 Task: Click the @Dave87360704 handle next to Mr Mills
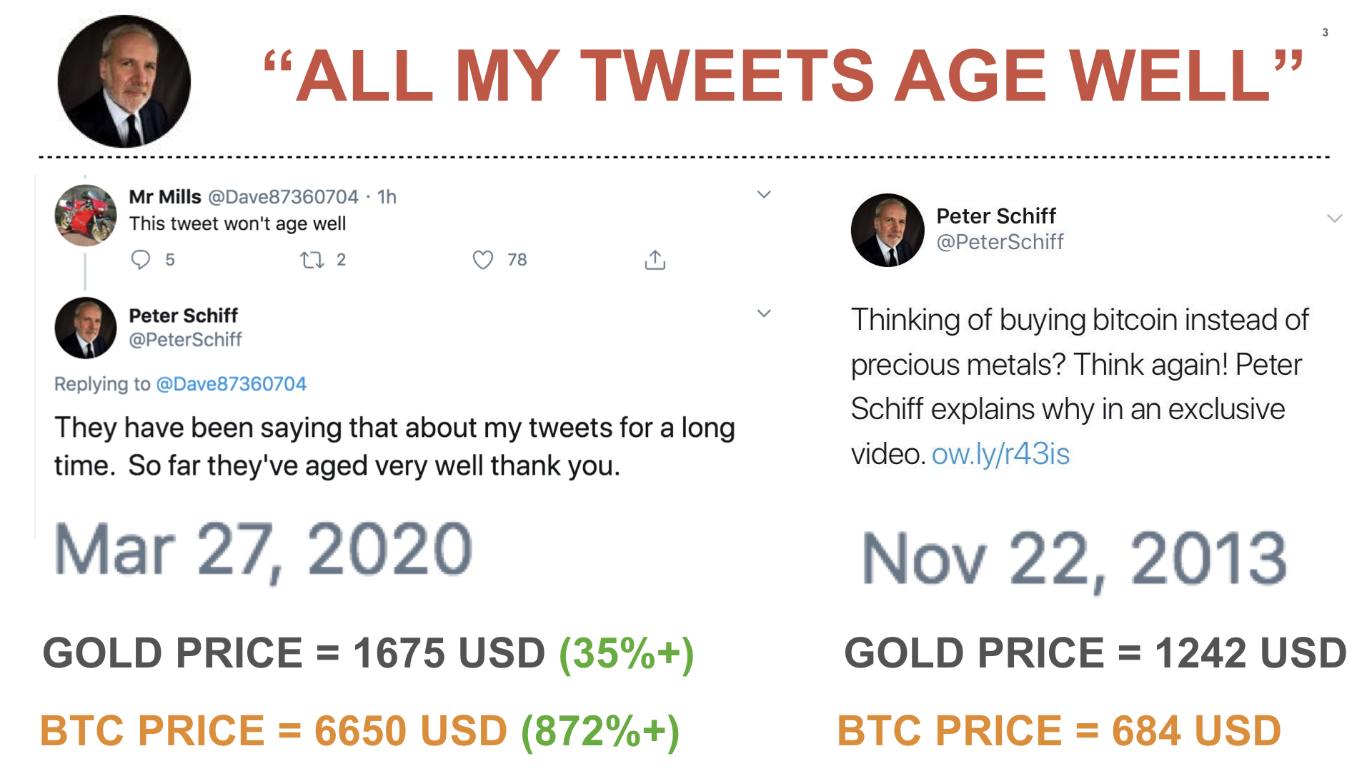[283, 196]
